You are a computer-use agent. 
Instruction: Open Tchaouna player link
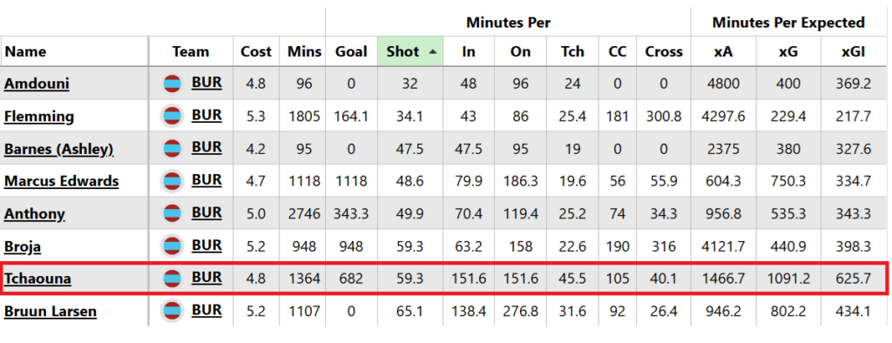[x=37, y=279]
